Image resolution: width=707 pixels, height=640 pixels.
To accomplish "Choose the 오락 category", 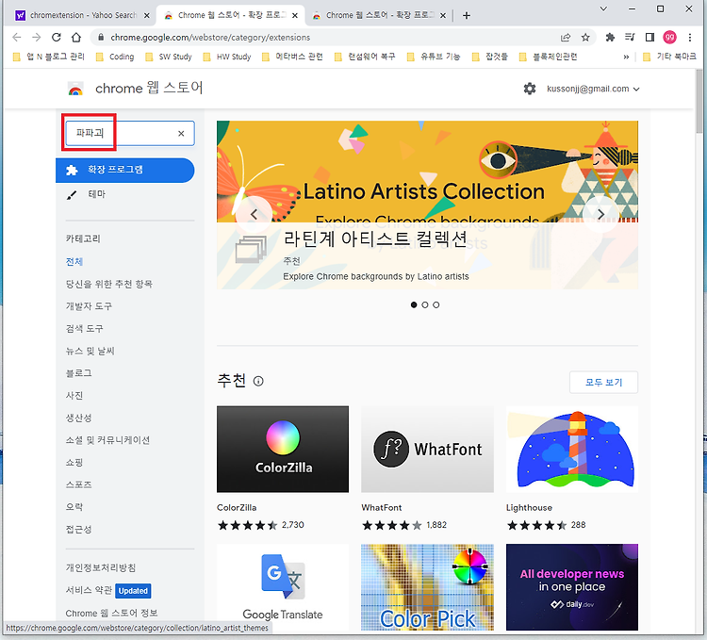I will [x=74, y=507].
